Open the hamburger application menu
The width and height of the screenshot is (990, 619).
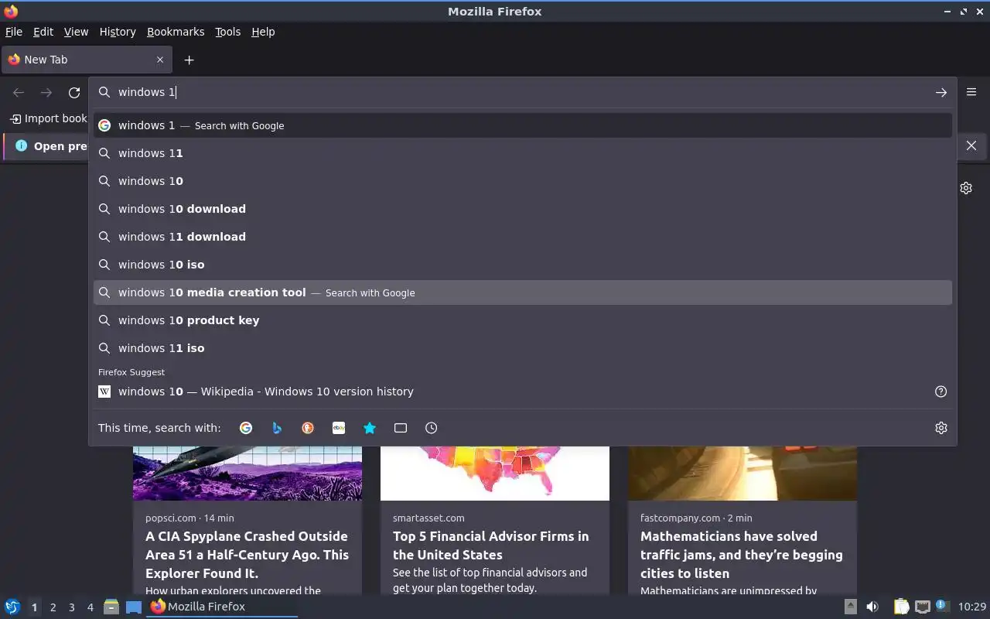pos(971,92)
